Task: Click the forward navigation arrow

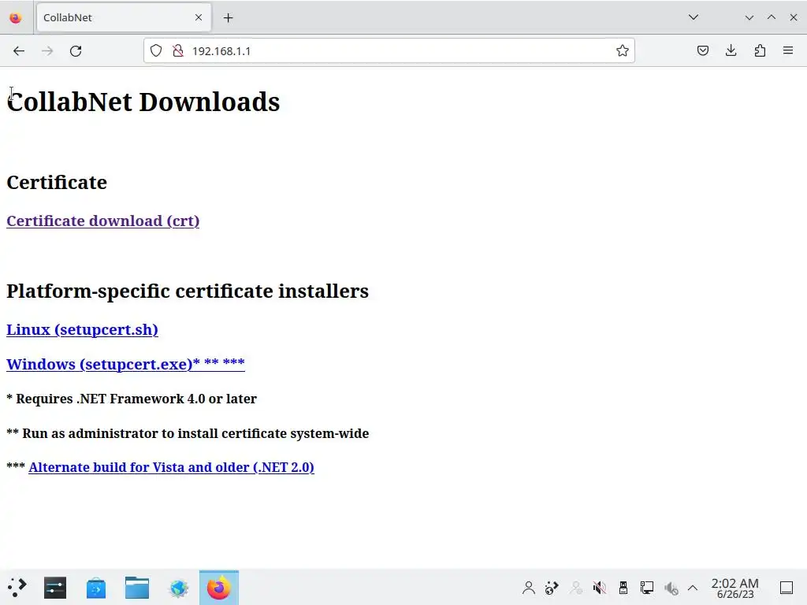Action: [47, 51]
